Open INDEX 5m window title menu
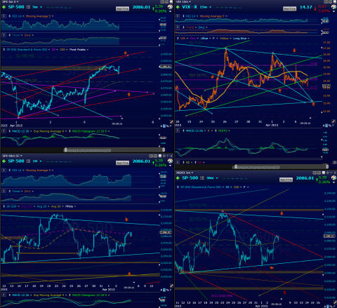The width and height of the screenshot is (337, 308). (x=185, y=173)
